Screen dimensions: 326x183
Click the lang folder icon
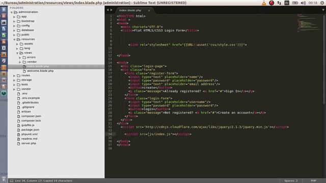click(x=21, y=48)
